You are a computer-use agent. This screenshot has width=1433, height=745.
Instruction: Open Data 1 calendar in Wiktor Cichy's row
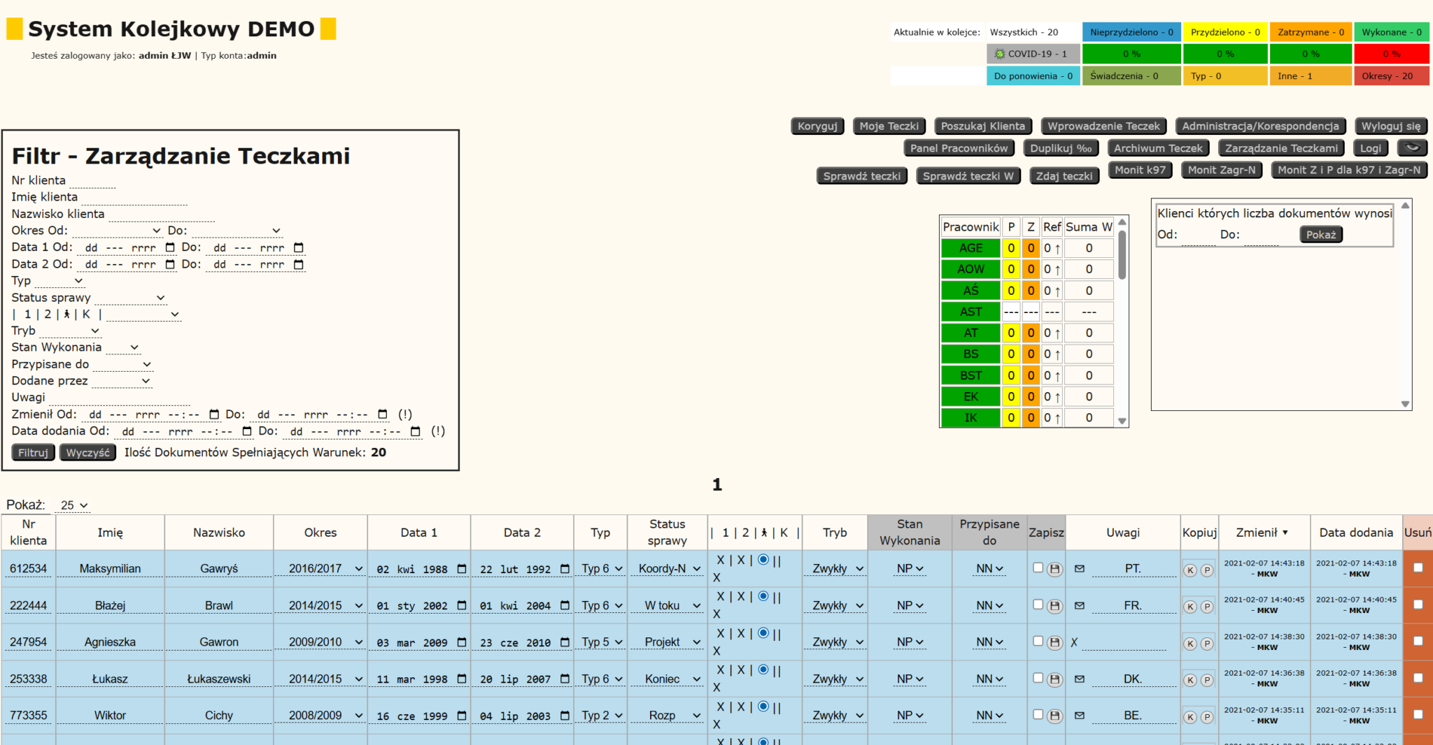tap(462, 716)
